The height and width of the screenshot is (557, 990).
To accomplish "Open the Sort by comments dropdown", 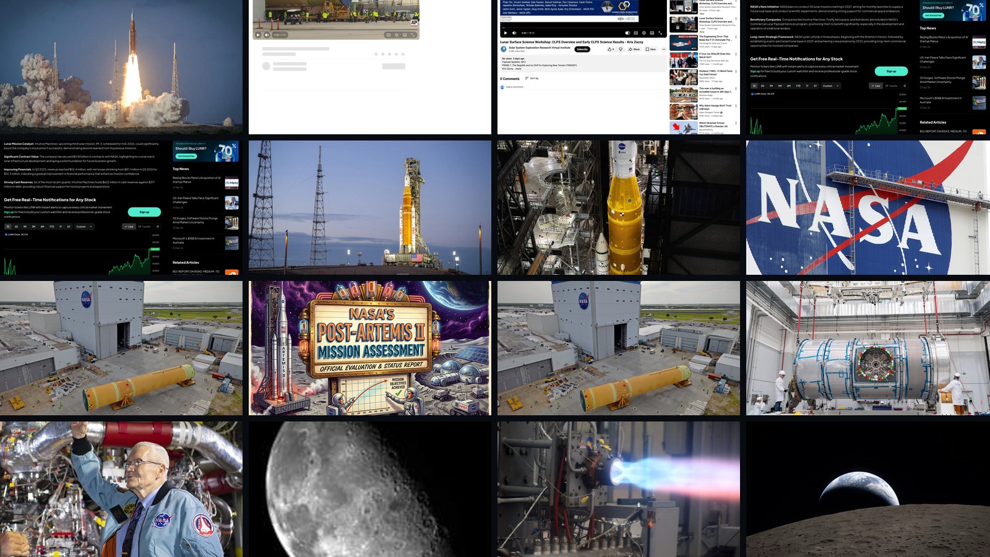I will pos(532,78).
